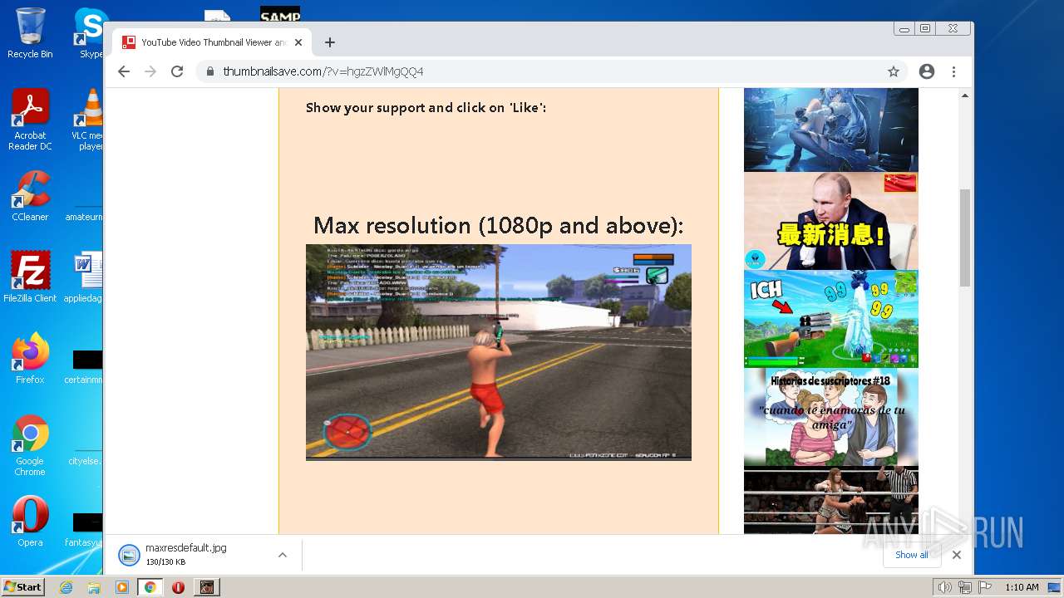The width and height of the screenshot is (1064, 598).
Task: Show all downloads
Action: (912, 555)
